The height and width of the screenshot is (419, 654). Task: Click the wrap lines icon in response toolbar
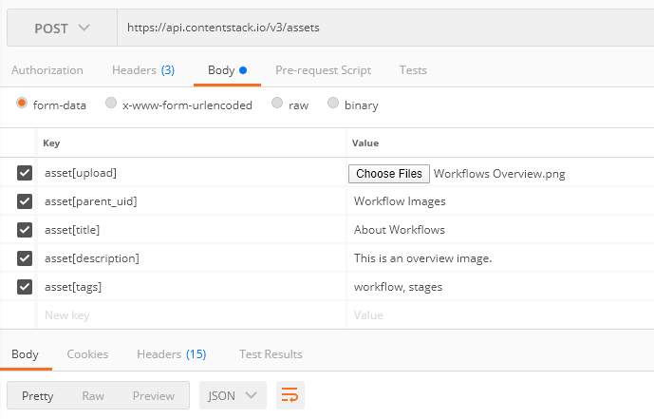point(290,395)
